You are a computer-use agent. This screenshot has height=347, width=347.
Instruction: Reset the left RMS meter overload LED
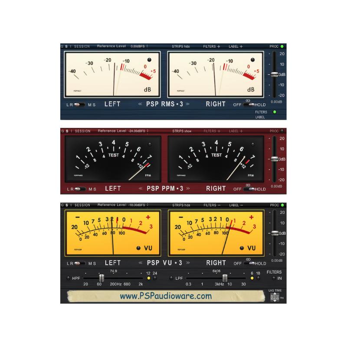(x=149, y=60)
